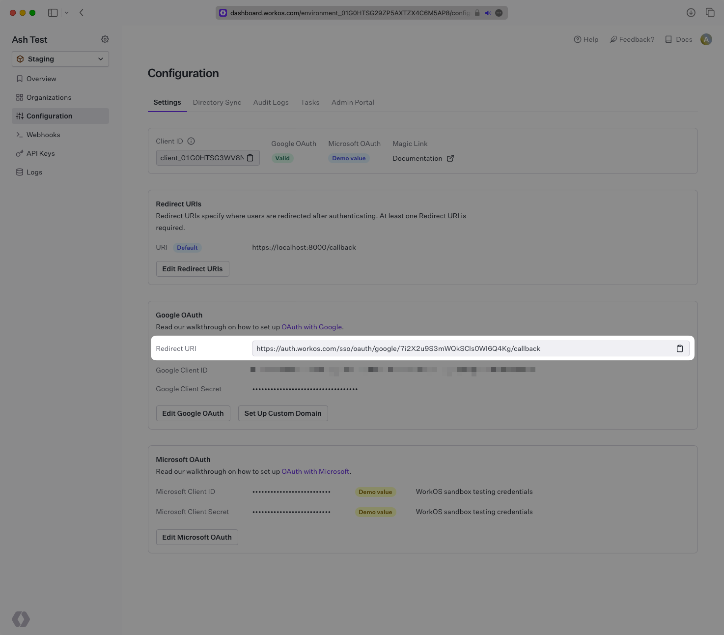Copy the Client ID using clipboard icon
The width and height of the screenshot is (724, 635).
click(250, 158)
